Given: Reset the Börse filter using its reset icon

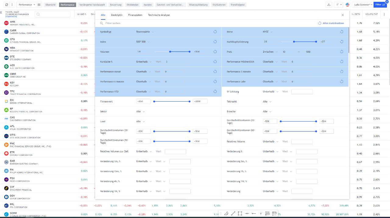Looking at the screenshot, I should click(x=342, y=32).
